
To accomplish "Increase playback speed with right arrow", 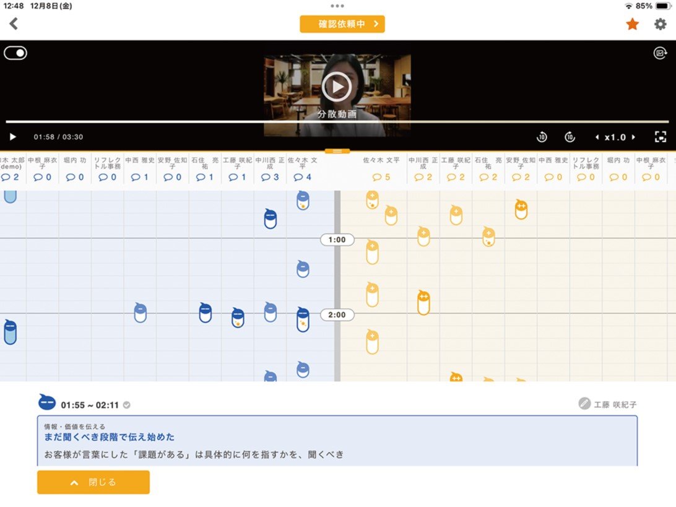I will 633,137.
